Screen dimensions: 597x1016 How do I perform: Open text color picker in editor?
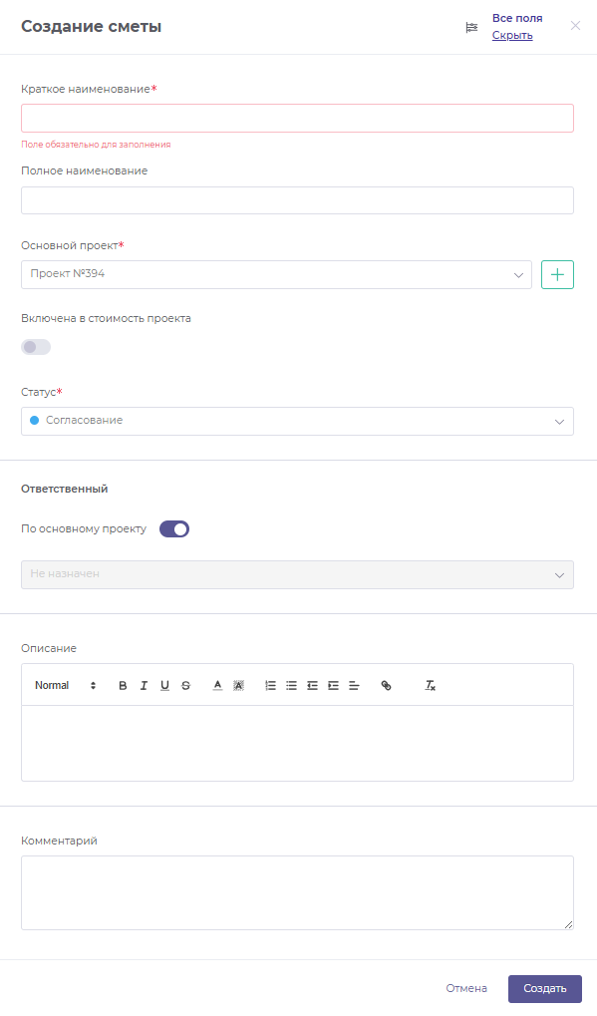pyautogui.click(x=217, y=686)
